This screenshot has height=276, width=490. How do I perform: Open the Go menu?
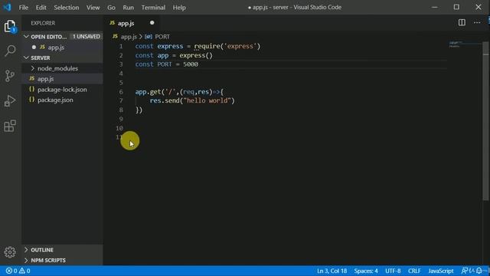click(x=111, y=7)
